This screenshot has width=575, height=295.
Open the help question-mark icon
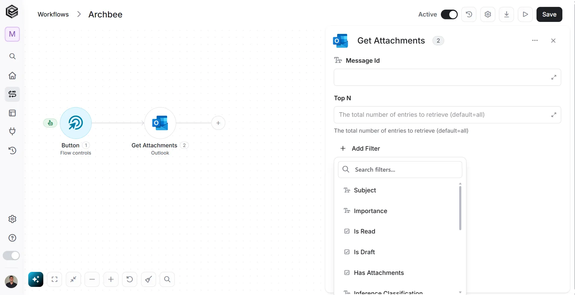(x=12, y=238)
